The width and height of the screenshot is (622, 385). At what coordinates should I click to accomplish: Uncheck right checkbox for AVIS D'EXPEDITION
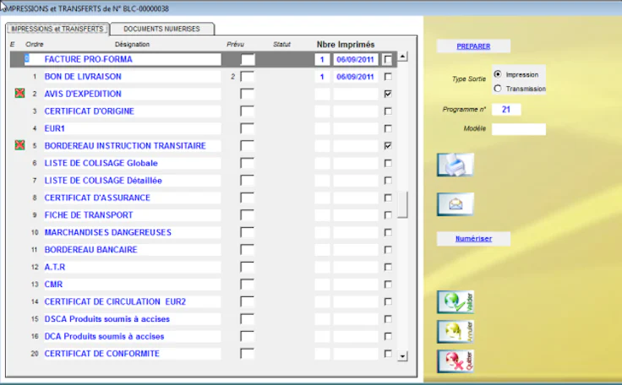(388, 94)
